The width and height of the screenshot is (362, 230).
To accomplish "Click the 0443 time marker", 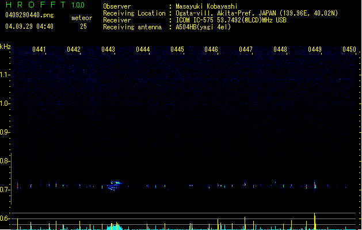I will click(x=108, y=49).
